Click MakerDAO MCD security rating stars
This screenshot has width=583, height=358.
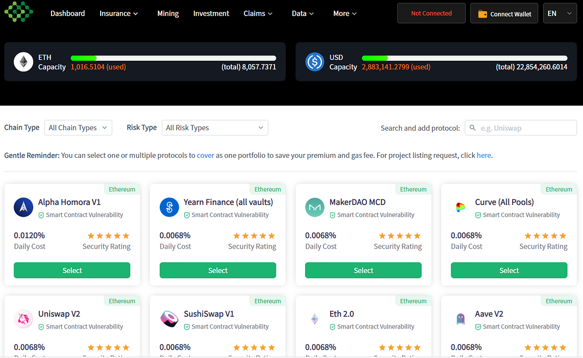pos(400,236)
